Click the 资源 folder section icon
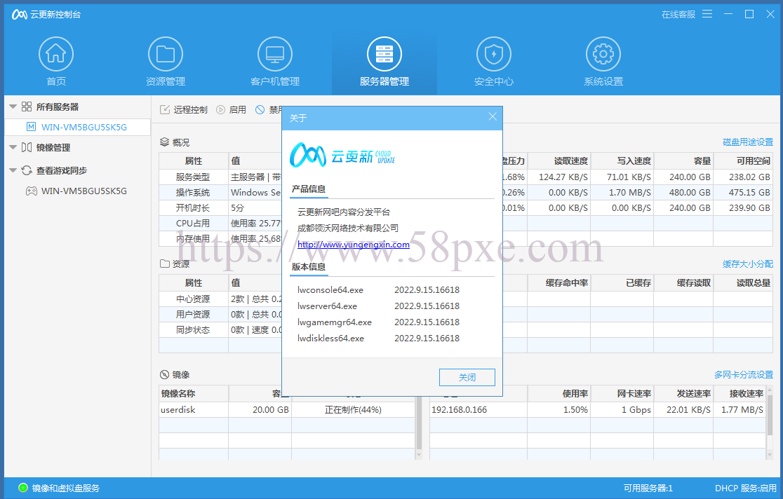783x499 pixels. pyautogui.click(x=165, y=264)
